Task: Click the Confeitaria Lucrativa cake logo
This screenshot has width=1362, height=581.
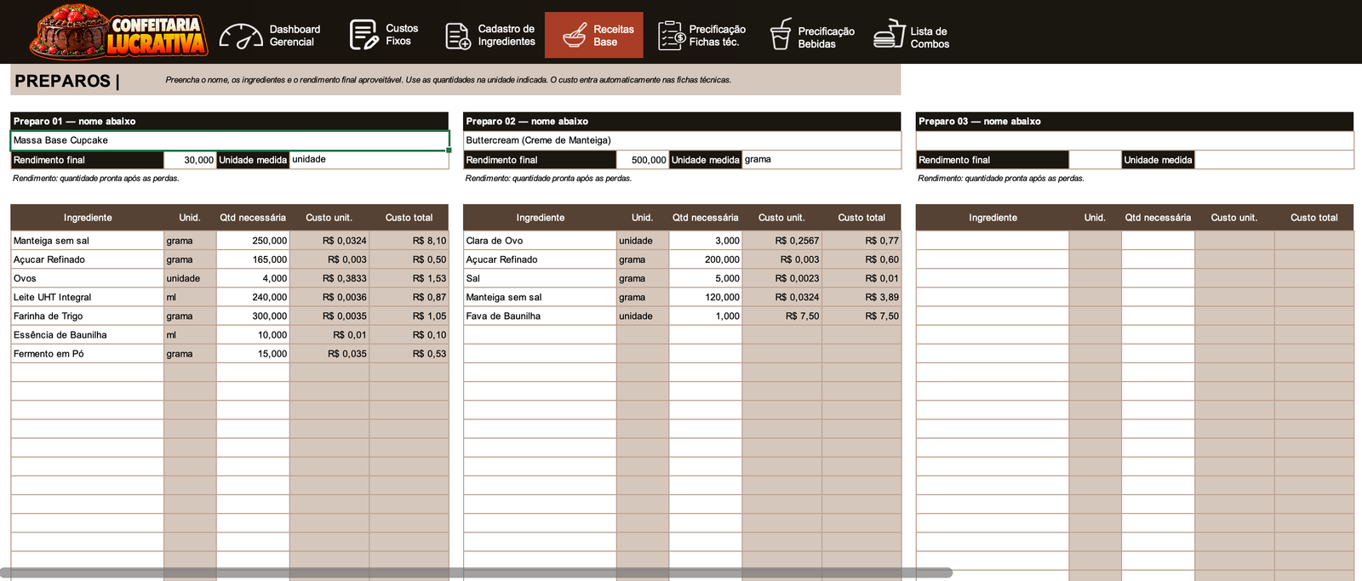Action: 118,32
